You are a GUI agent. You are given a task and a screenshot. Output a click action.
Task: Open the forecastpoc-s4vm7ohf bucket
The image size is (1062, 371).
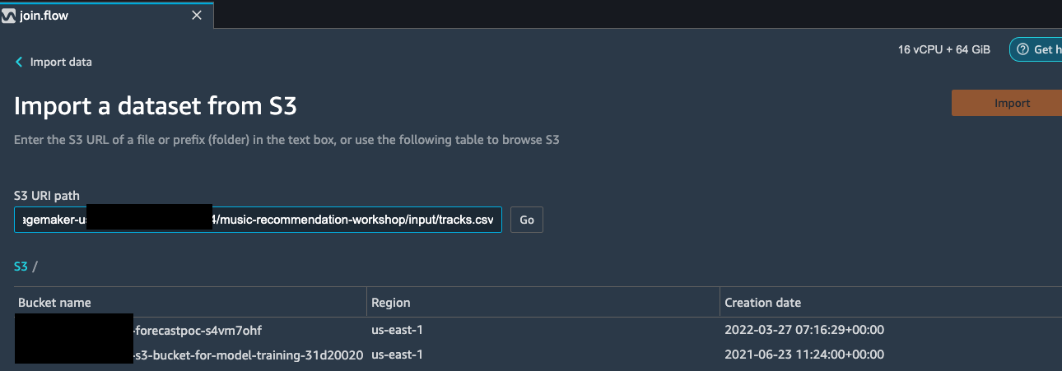[198, 330]
